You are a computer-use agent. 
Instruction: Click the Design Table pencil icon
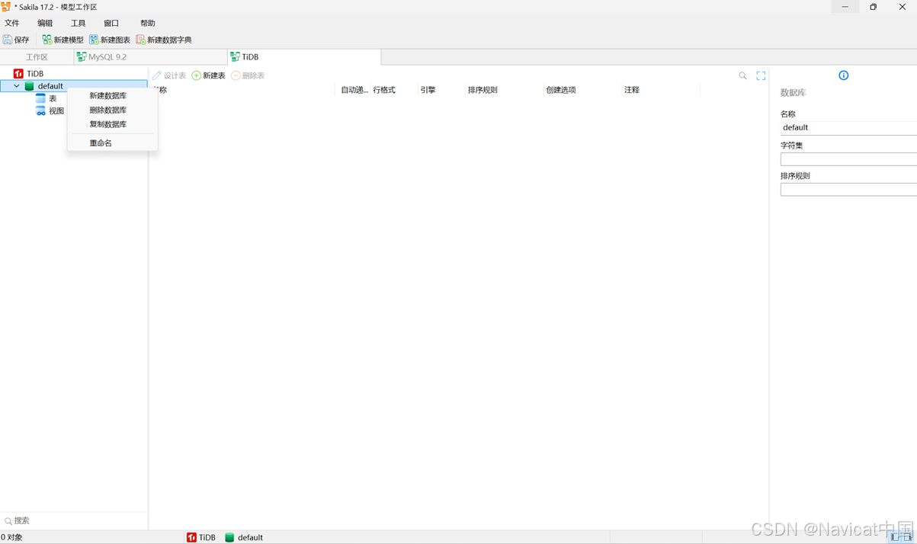tap(157, 75)
